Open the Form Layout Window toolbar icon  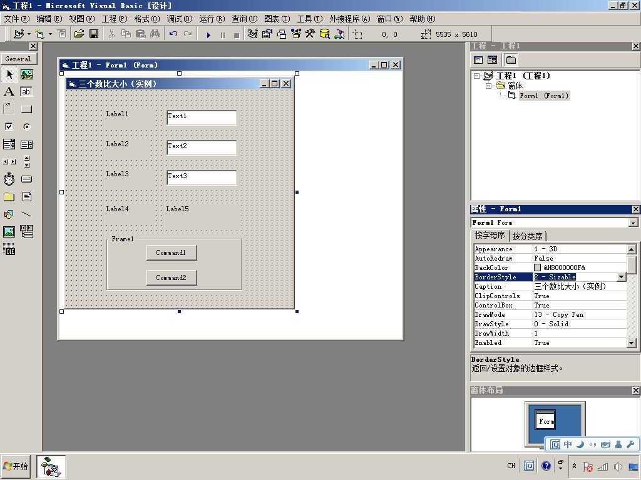(282, 34)
